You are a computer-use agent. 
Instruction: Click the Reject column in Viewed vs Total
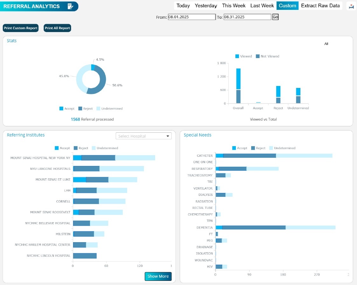tap(278, 95)
